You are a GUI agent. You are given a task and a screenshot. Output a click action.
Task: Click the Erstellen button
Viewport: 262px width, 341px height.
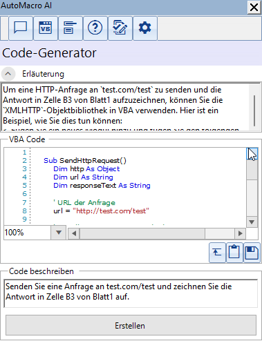(131, 326)
